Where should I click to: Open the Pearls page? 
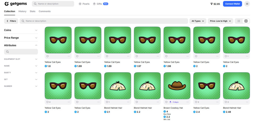pos(84,4)
